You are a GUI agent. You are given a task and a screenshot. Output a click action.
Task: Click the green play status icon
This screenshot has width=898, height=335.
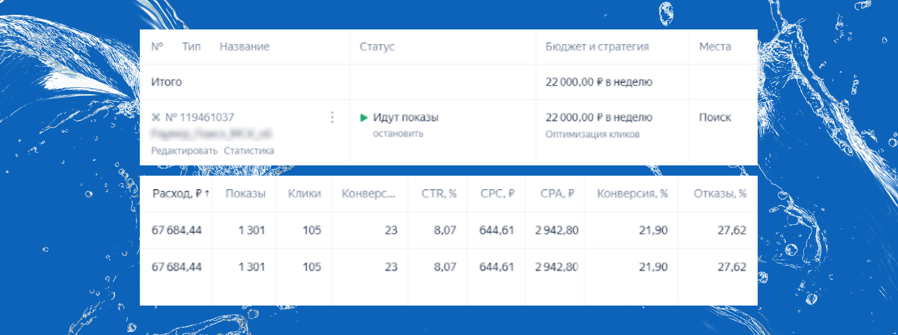tap(364, 118)
